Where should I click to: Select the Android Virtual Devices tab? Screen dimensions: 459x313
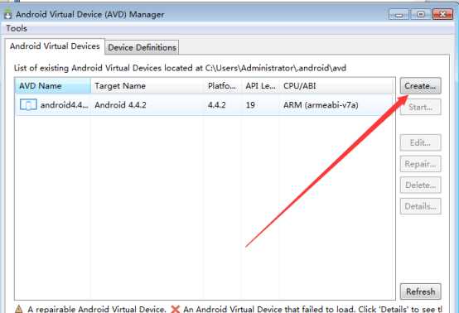(55, 46)
